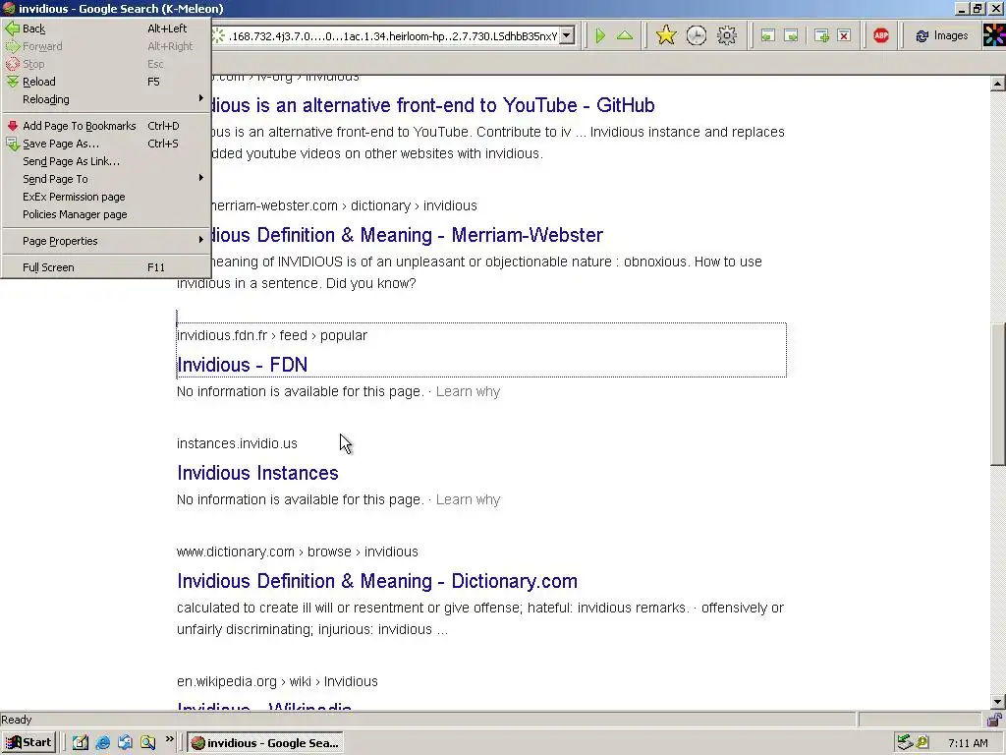Launch Internet Explorer from quick launch
Screen dimensions: 1006x755
pyautogui.click(x=102, y=743)
